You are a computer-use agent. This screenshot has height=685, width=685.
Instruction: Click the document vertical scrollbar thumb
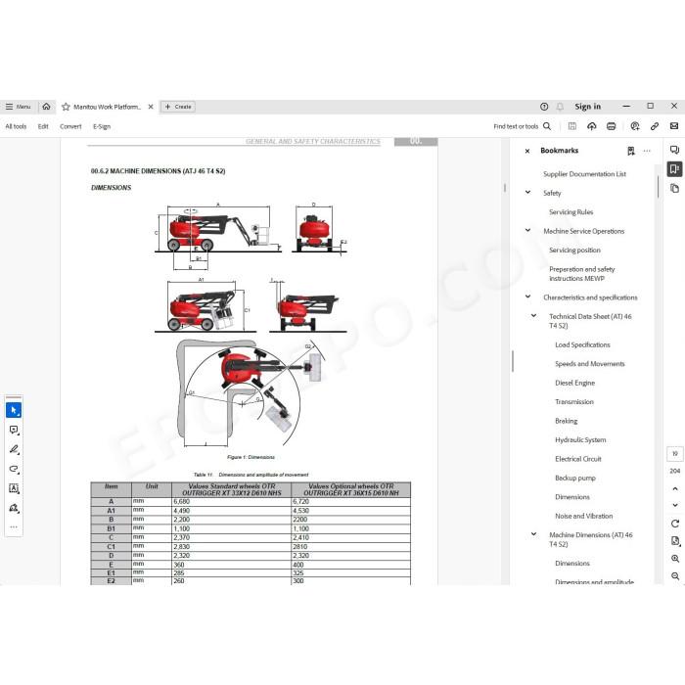point(505,188)
